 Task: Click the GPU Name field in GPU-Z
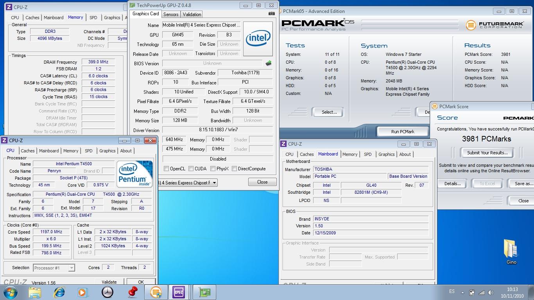201,25
